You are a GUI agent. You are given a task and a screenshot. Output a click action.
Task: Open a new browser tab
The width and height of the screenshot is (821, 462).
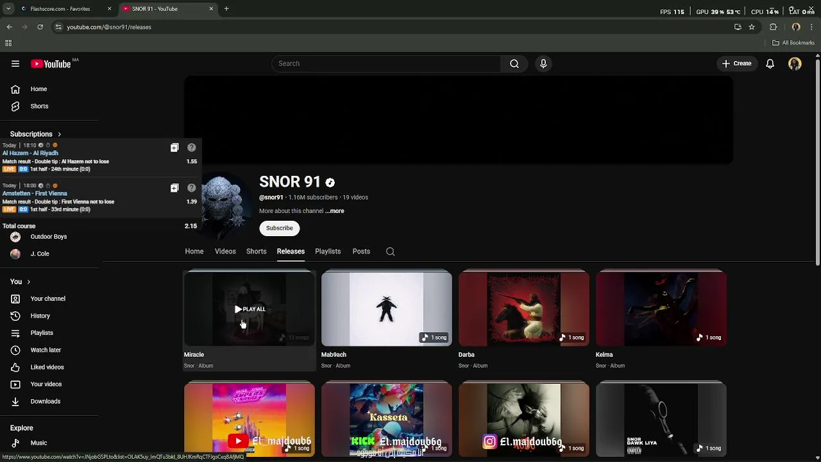226,9
